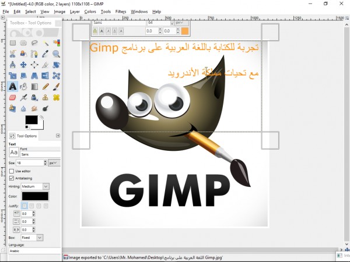Select the Ink tool
The height and width of the screenshot is (262, 350).
click(x=34, y=97)
